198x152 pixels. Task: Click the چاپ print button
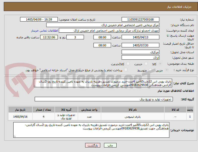pyautogui.click(x=110, y=145)
